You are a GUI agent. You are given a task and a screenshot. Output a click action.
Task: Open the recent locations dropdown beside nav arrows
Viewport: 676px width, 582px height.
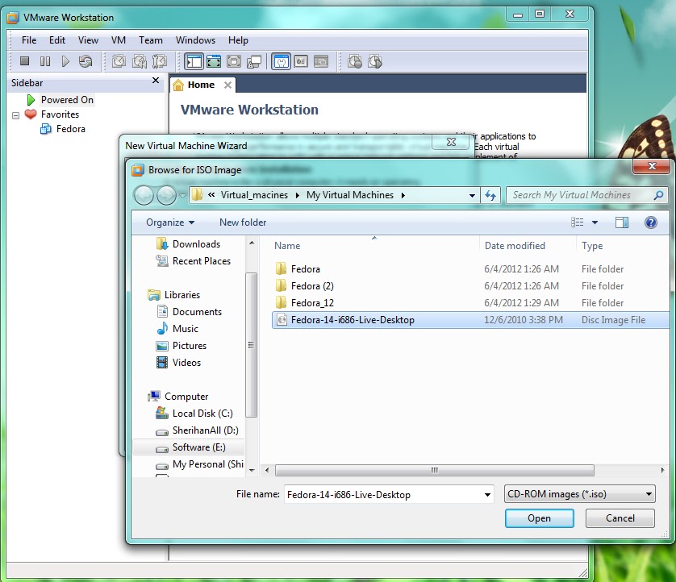click(183, 196)
